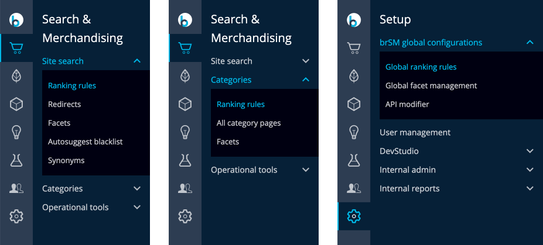Expand the Site search chevron in the middle panel

click(x=305, y=61)
